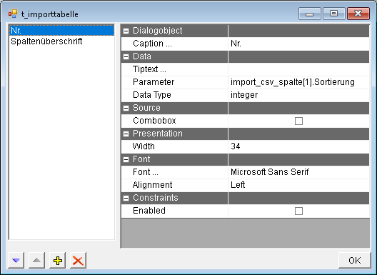
Task: Collapse the Presentation section
Action: click(x=126, y=134)
